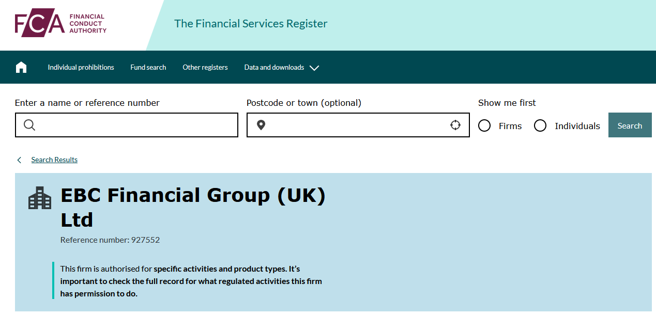Click the name or reference number field
Screen dimensions: 656x315
pyautogui.click(x=134, y=125)
